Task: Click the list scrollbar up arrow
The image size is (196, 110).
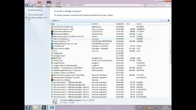Action: [170, 24]
